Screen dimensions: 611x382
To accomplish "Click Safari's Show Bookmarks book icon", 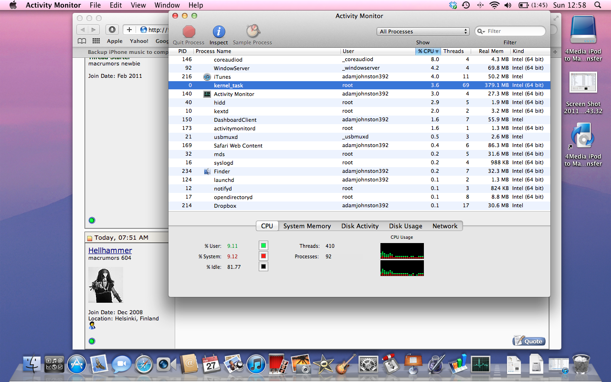I will [x=82, y=41].
